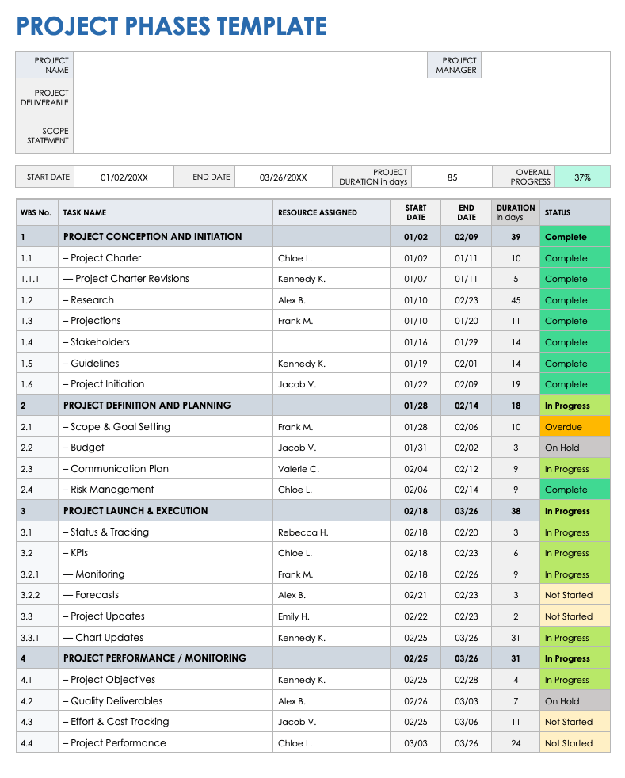This screenshot has height=778, width=625.
Task: Select the On Hold status for Budget
Action: pos(574,448)
